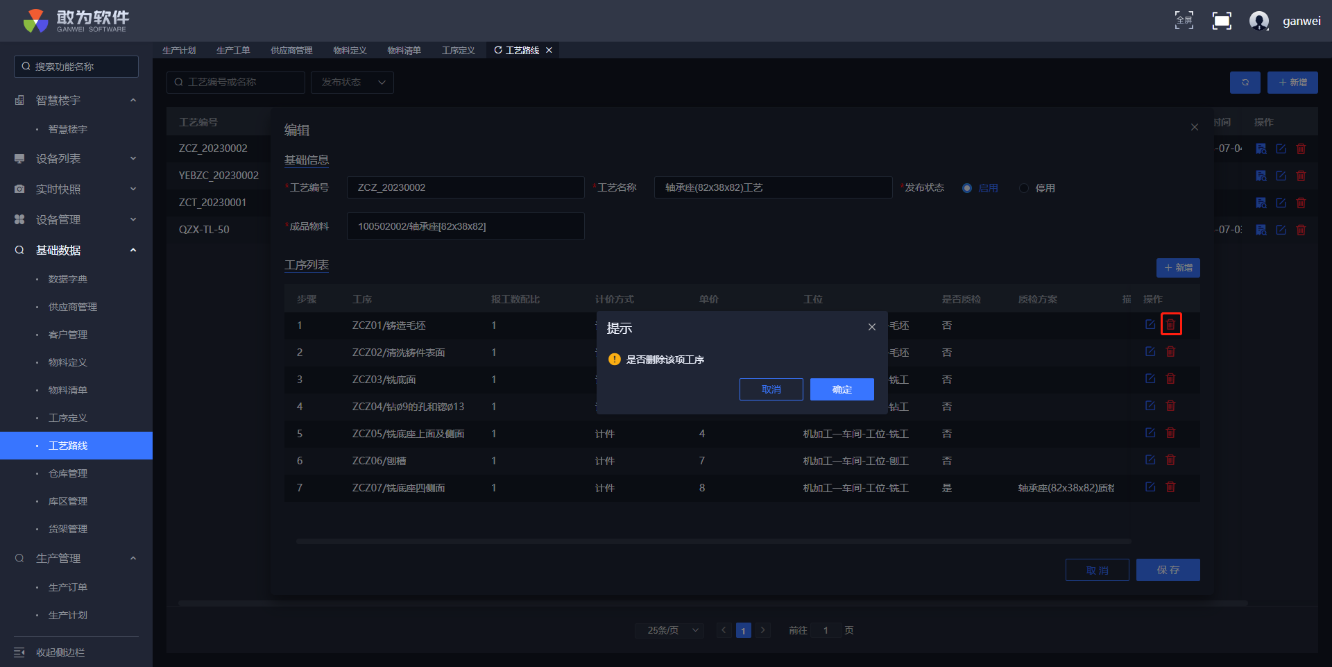Click the fullscreen icon in header
Image resolution: width=1332 pixels, height=667 pixels.
(1221, 21)
